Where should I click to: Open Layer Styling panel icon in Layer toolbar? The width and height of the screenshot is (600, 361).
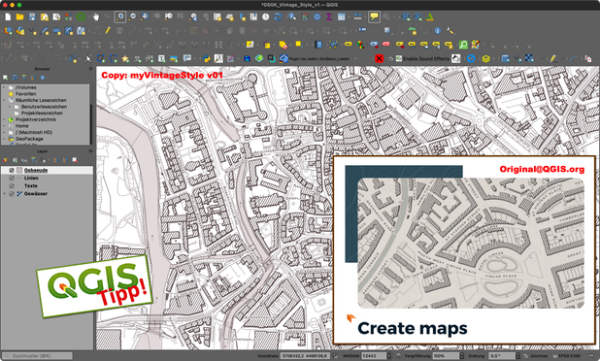[x=6, y=160]
